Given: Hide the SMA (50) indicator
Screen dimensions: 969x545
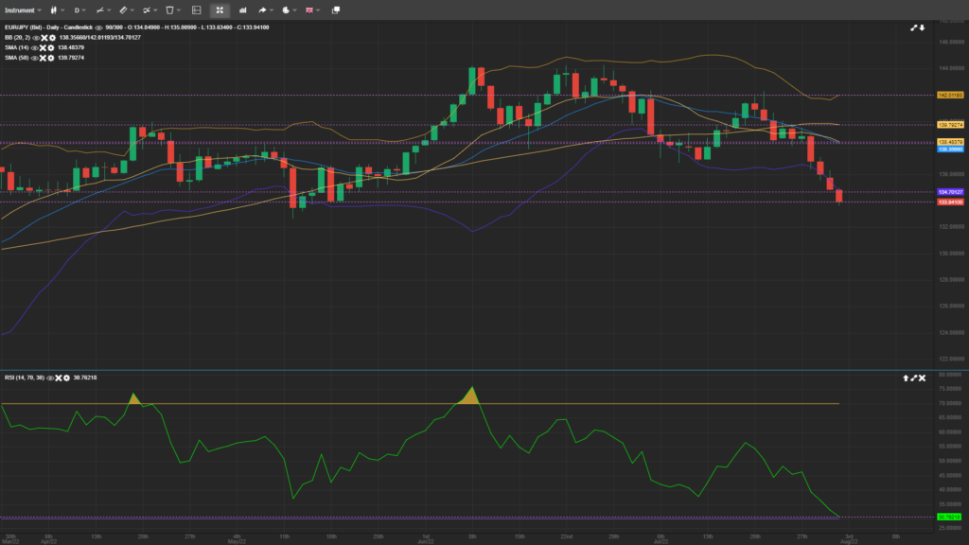Looking at the screenshot, I should tap(34, 58).
